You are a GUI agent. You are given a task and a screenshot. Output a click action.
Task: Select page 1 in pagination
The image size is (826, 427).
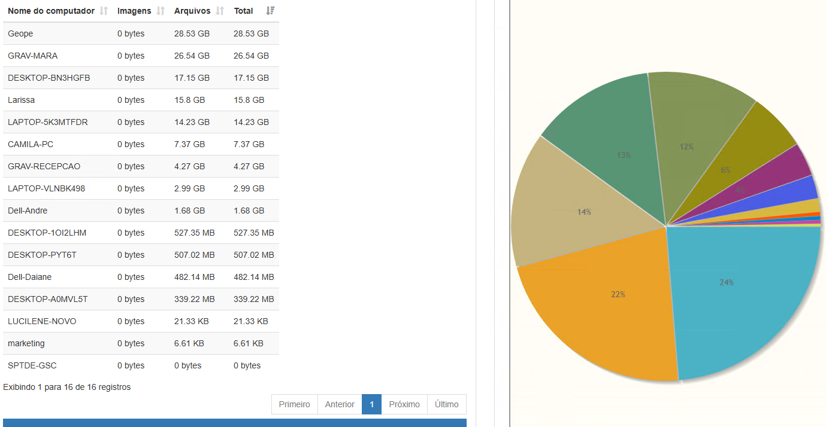[371, 404]
